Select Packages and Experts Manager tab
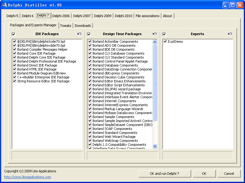245x183 pixels. click(x=33, y=25)
